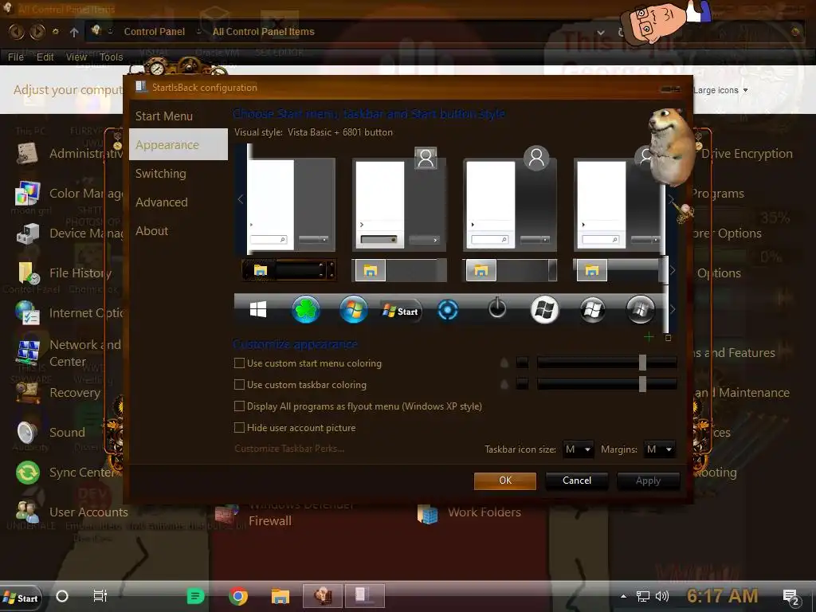Image resolution: width=816 pixels, height=612 pixels.
Task: Show hidden tray icons arrow
Action: tap(623, 596)
